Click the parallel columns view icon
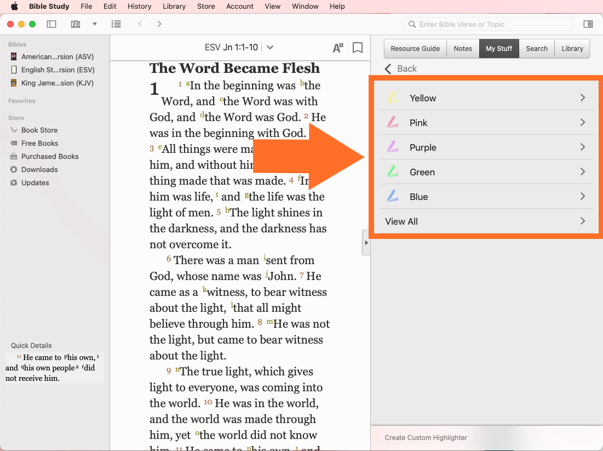The width and height of the screenshot is (603, 451). [76, 24]
